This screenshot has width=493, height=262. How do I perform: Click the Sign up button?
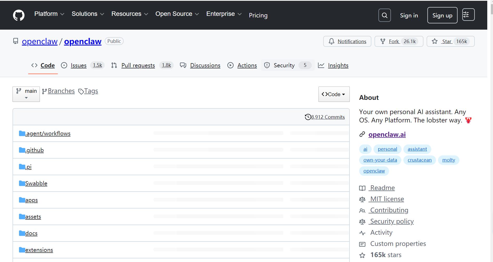coord(442,15)
